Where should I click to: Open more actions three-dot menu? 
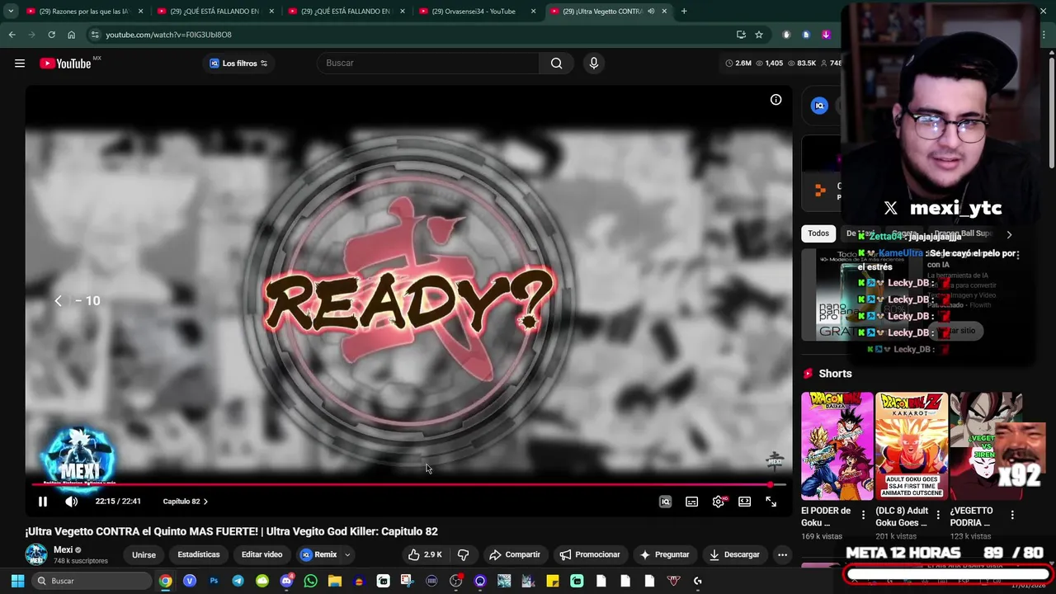click(x=782, y=554)
